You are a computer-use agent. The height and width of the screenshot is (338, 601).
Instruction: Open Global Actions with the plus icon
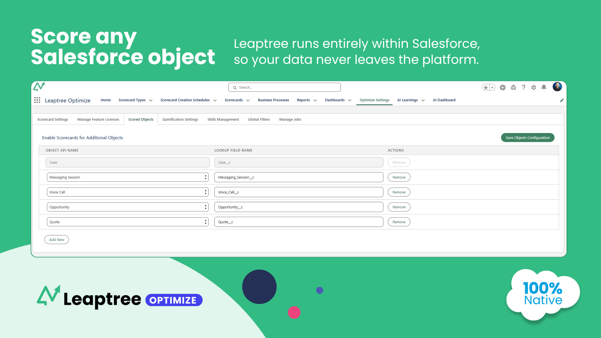502,88
